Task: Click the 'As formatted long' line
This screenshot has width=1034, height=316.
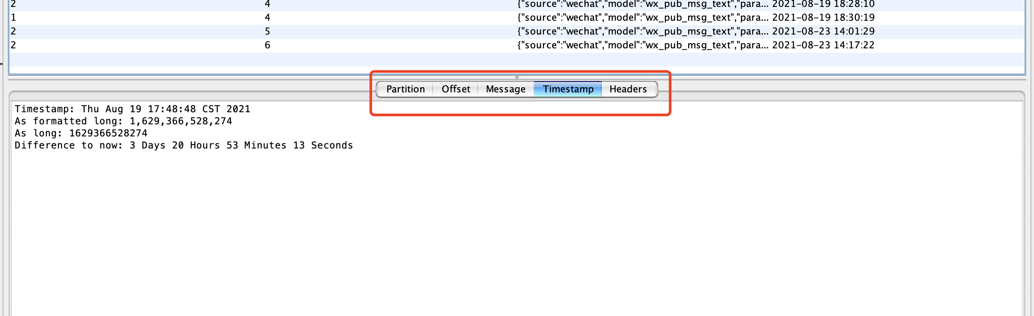Action: [x=123, y=121]
